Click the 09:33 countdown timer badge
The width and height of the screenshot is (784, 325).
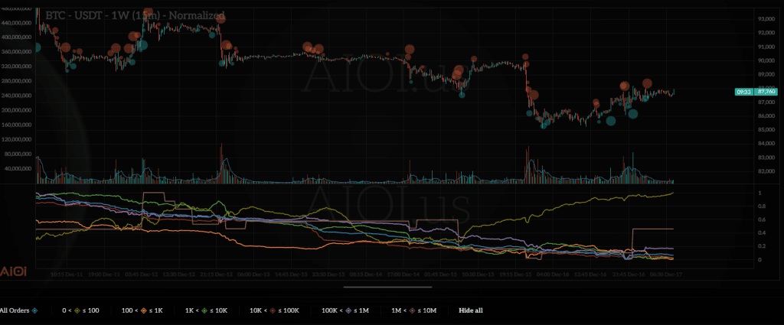(743, 91)
